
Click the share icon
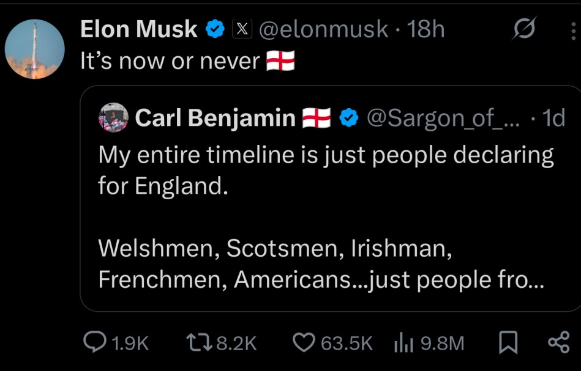coord(558,343)
